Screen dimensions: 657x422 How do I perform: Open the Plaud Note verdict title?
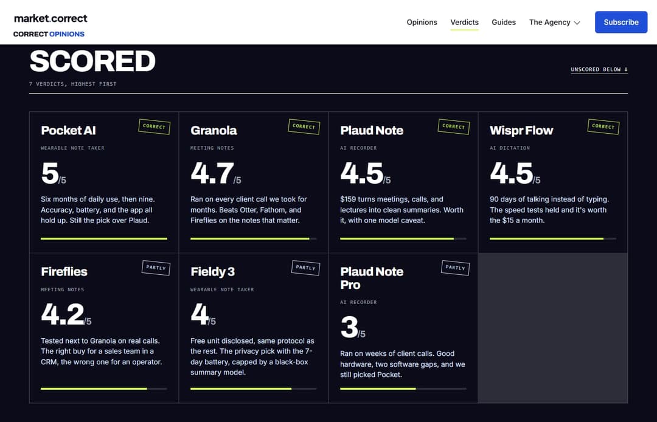coord(372,130)
